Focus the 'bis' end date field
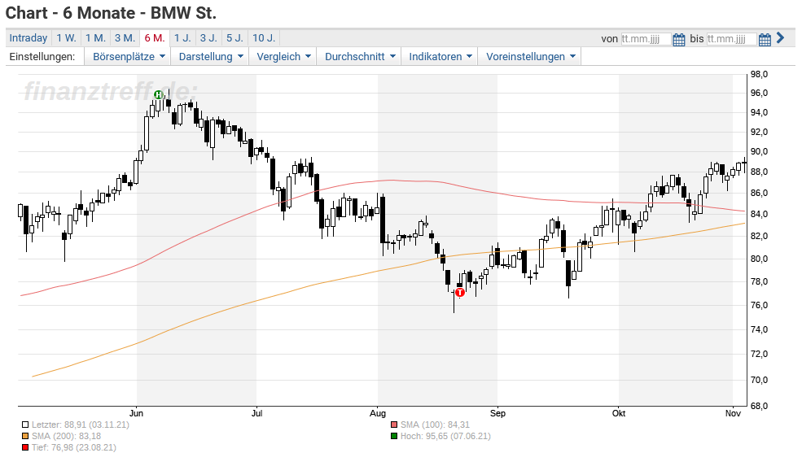Viewport: 802px width, 466px height. (731, 39)
